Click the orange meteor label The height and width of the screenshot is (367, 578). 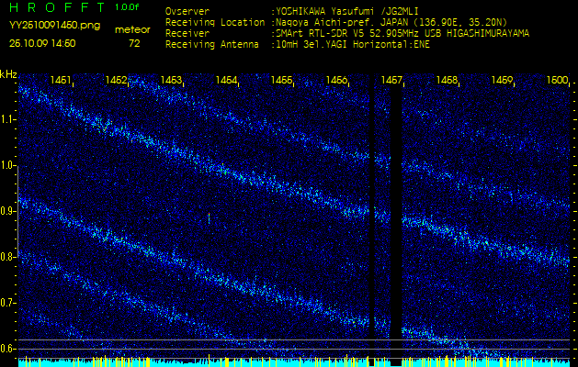(x=132, y=29)
